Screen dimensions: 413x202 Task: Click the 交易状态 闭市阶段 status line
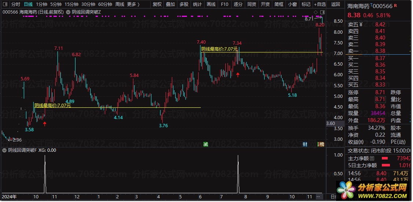point(379,151)
